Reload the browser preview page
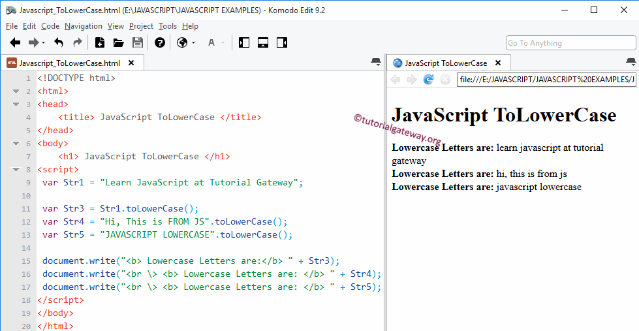639x331 pixels. [428, 80]
